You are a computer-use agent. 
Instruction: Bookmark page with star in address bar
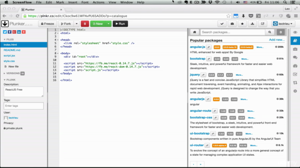pos(228,16)
